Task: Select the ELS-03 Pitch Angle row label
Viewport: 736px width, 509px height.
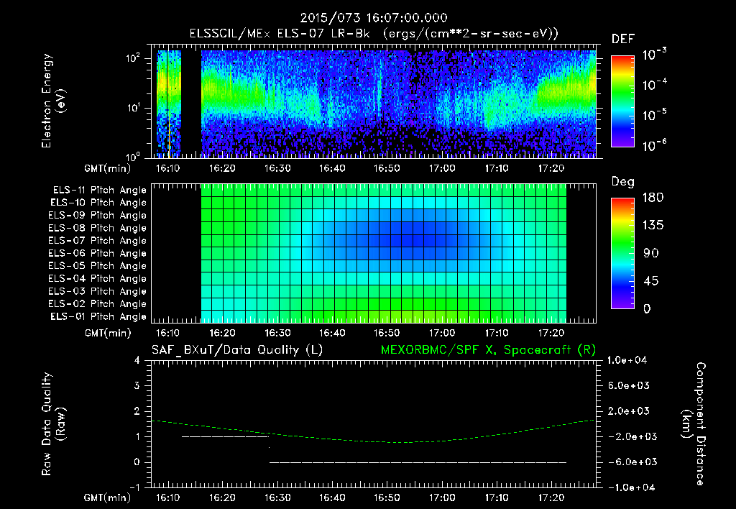Action: pyautogui.click(x=98, y=291)
